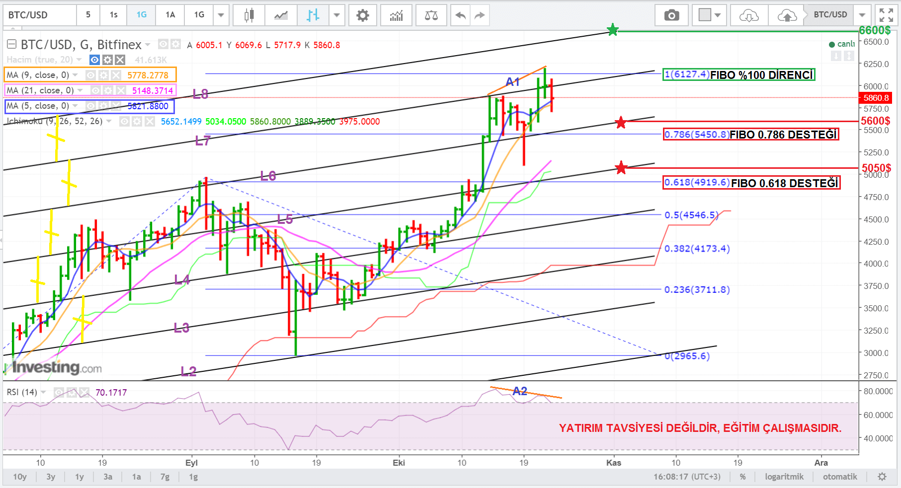Toggle percent scale in bottom bar
This screenshot has height=488, width=901.
742,477
